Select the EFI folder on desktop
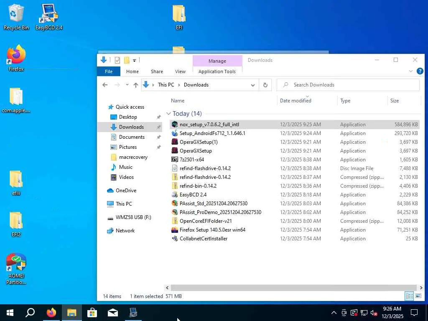The width and height of the screenshot is (428, 321). coord(179,17)
